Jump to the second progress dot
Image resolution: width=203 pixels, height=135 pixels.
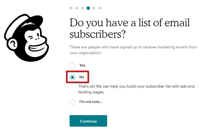point(77,8)
